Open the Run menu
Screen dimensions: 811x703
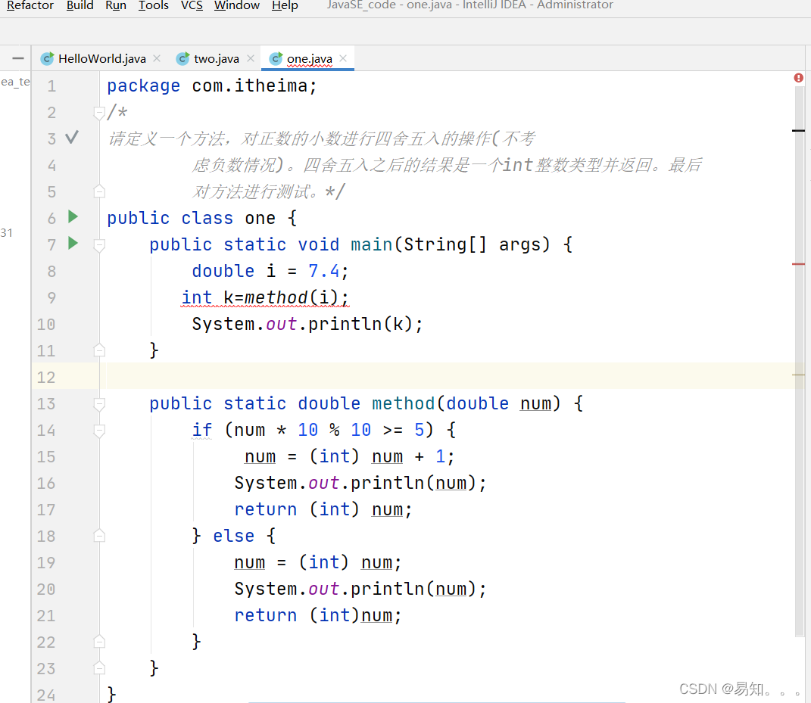tap(116, 5)
